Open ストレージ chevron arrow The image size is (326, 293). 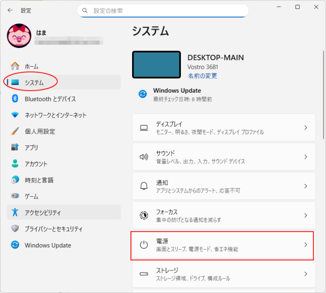[305, 274]
